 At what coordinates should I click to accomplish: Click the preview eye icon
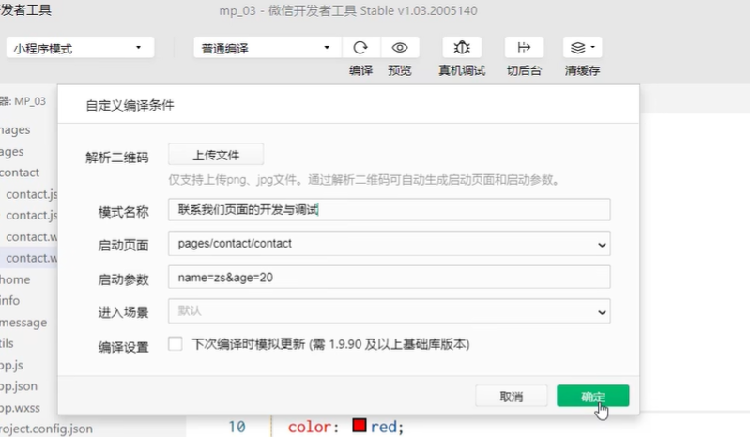(x=400, y=47)
